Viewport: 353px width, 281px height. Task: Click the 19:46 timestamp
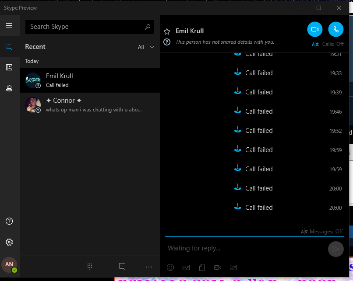[335, 111]
